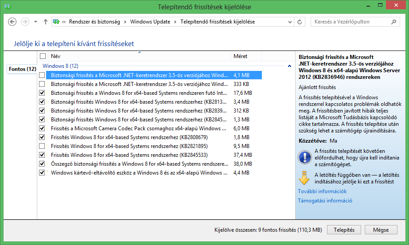Close the Telepítendő frissítések kijelölése window
This screenshot has width=409, height=245.
[x=396, y=5]
